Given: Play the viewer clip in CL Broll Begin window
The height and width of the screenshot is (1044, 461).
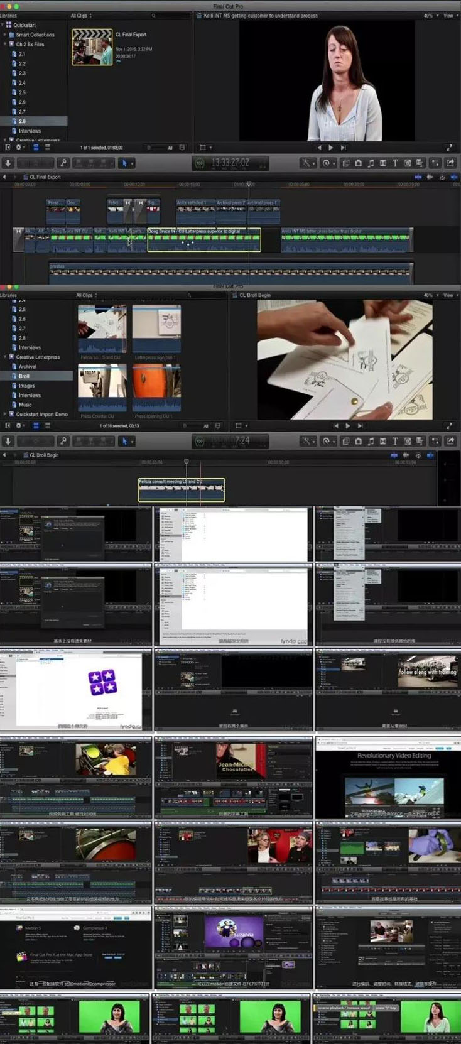Looking at the screenshot, I should (x=347, y=426).
